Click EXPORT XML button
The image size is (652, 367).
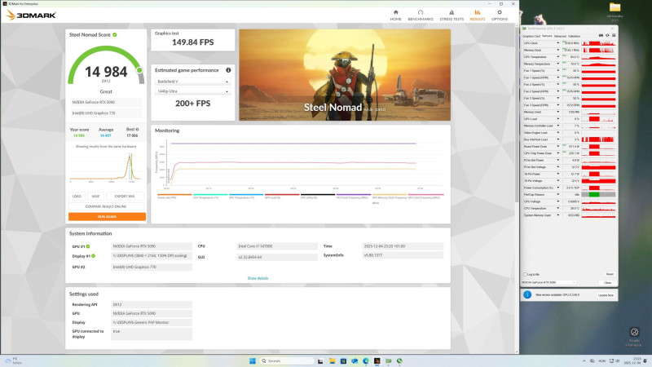coord(125,197)
